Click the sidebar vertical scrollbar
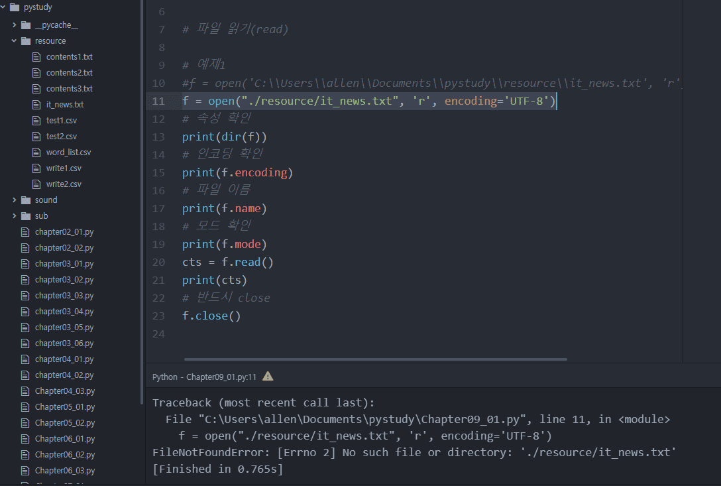 [x=142, y=202]
